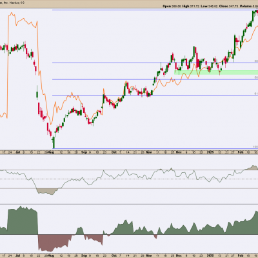
Task: Click the tall green August low candlestick
Action: pos(54,143)
